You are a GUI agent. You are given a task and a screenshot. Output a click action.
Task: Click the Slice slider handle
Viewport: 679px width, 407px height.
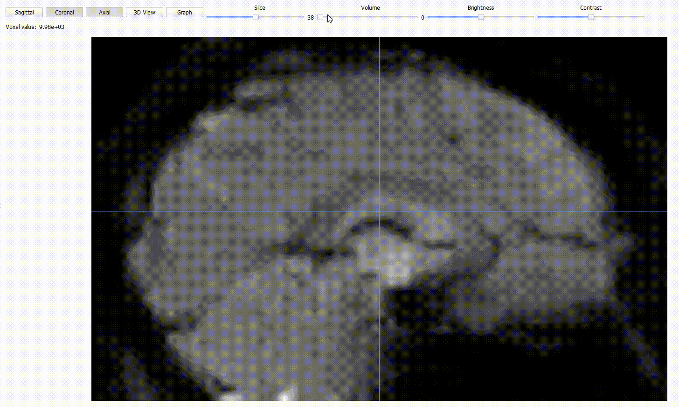[256, 17]
